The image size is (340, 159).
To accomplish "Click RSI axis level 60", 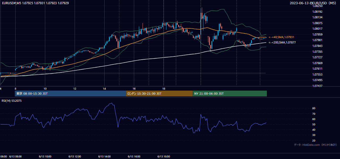I will [314, 119].
